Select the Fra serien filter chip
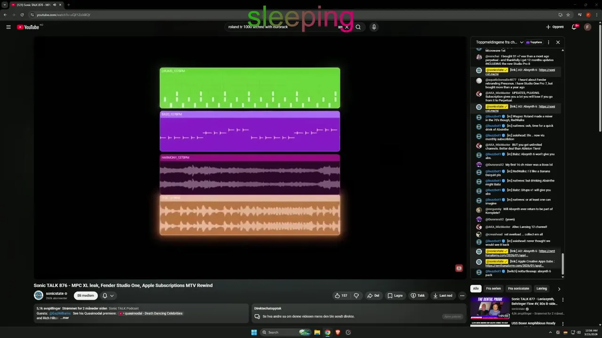Screen dimensions: 602x338 coord(493,289)
